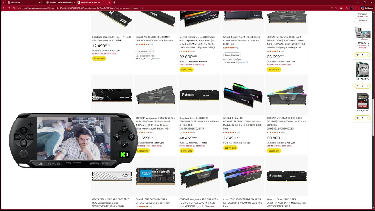The image size is (375, 211).
Task: Add Goodram Irdm Black 16GB to cart
Action: click(x=99, y=58)
